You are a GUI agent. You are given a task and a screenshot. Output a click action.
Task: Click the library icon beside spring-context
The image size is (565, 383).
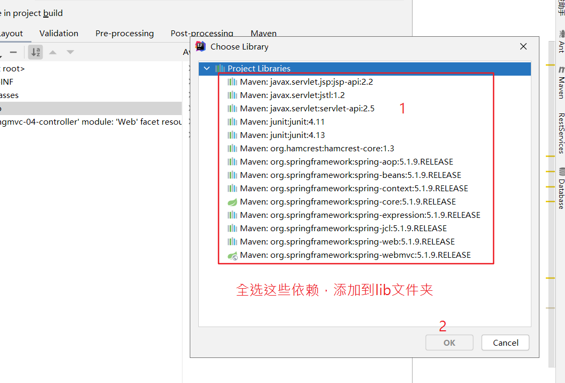tap(232, 188)
